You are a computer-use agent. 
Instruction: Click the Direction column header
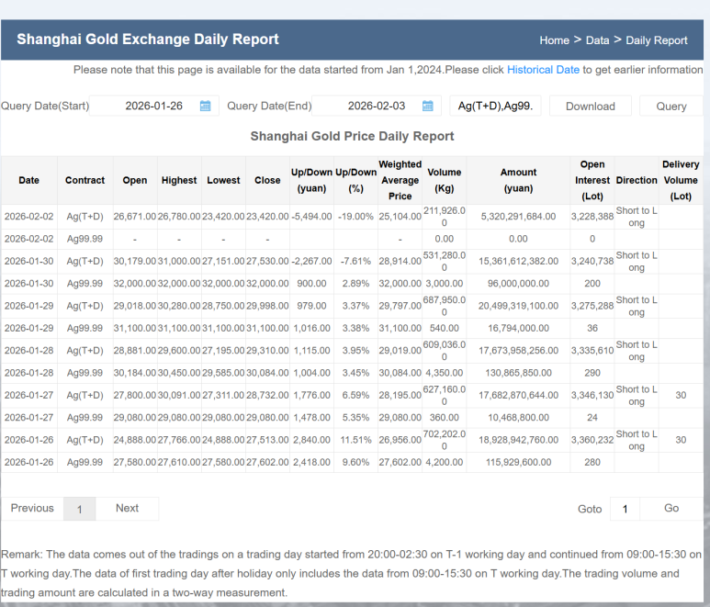coord(637,180)
